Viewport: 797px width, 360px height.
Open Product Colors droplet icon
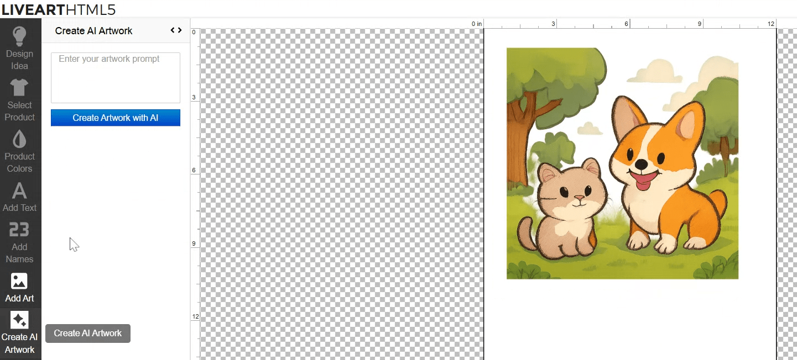point(20,139)
